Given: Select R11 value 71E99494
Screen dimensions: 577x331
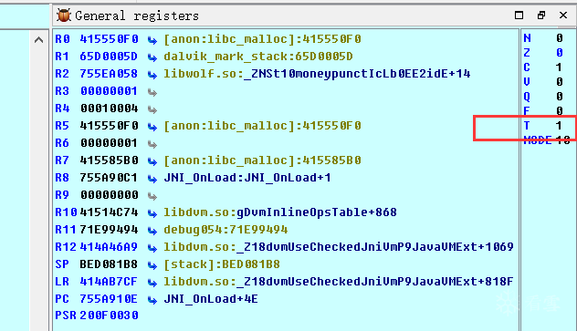Looking at the screenshot, I should [x=109, y=230].
